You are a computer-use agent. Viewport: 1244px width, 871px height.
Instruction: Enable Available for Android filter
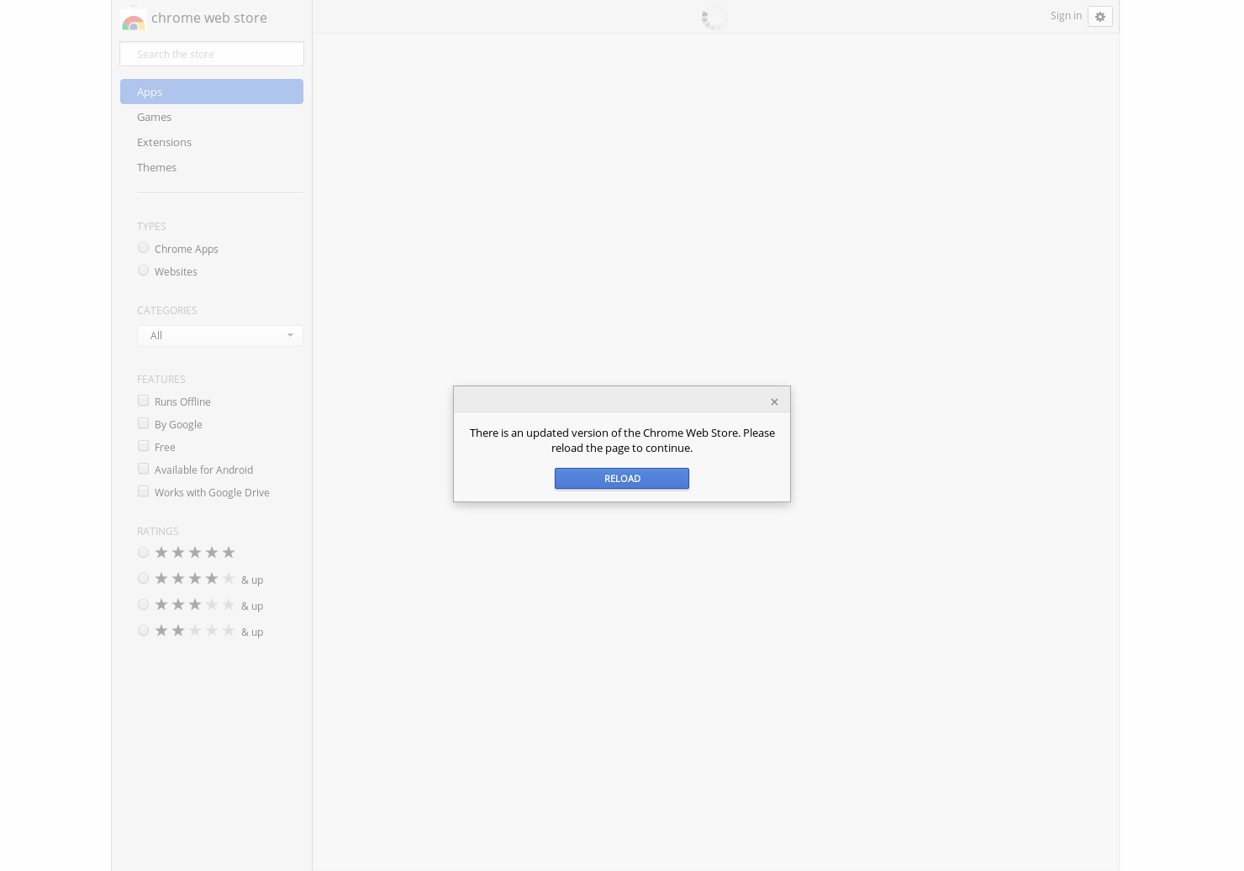[x=143, y=469]
